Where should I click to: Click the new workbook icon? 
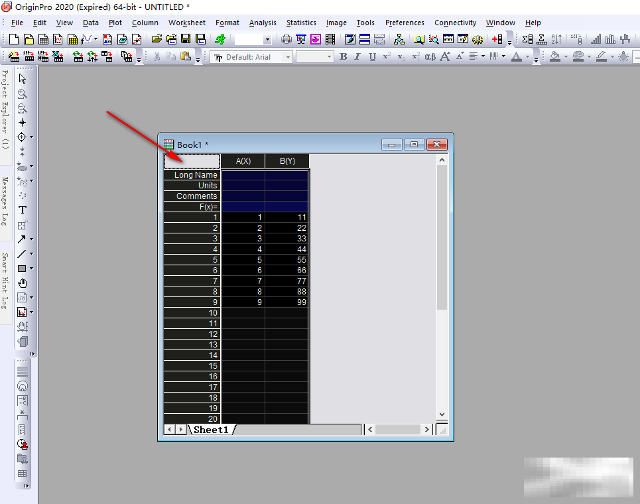tap(43, 39)
